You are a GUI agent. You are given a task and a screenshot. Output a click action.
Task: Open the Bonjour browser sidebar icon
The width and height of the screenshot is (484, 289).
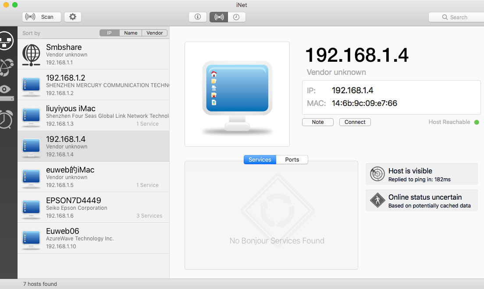point(6,67)
